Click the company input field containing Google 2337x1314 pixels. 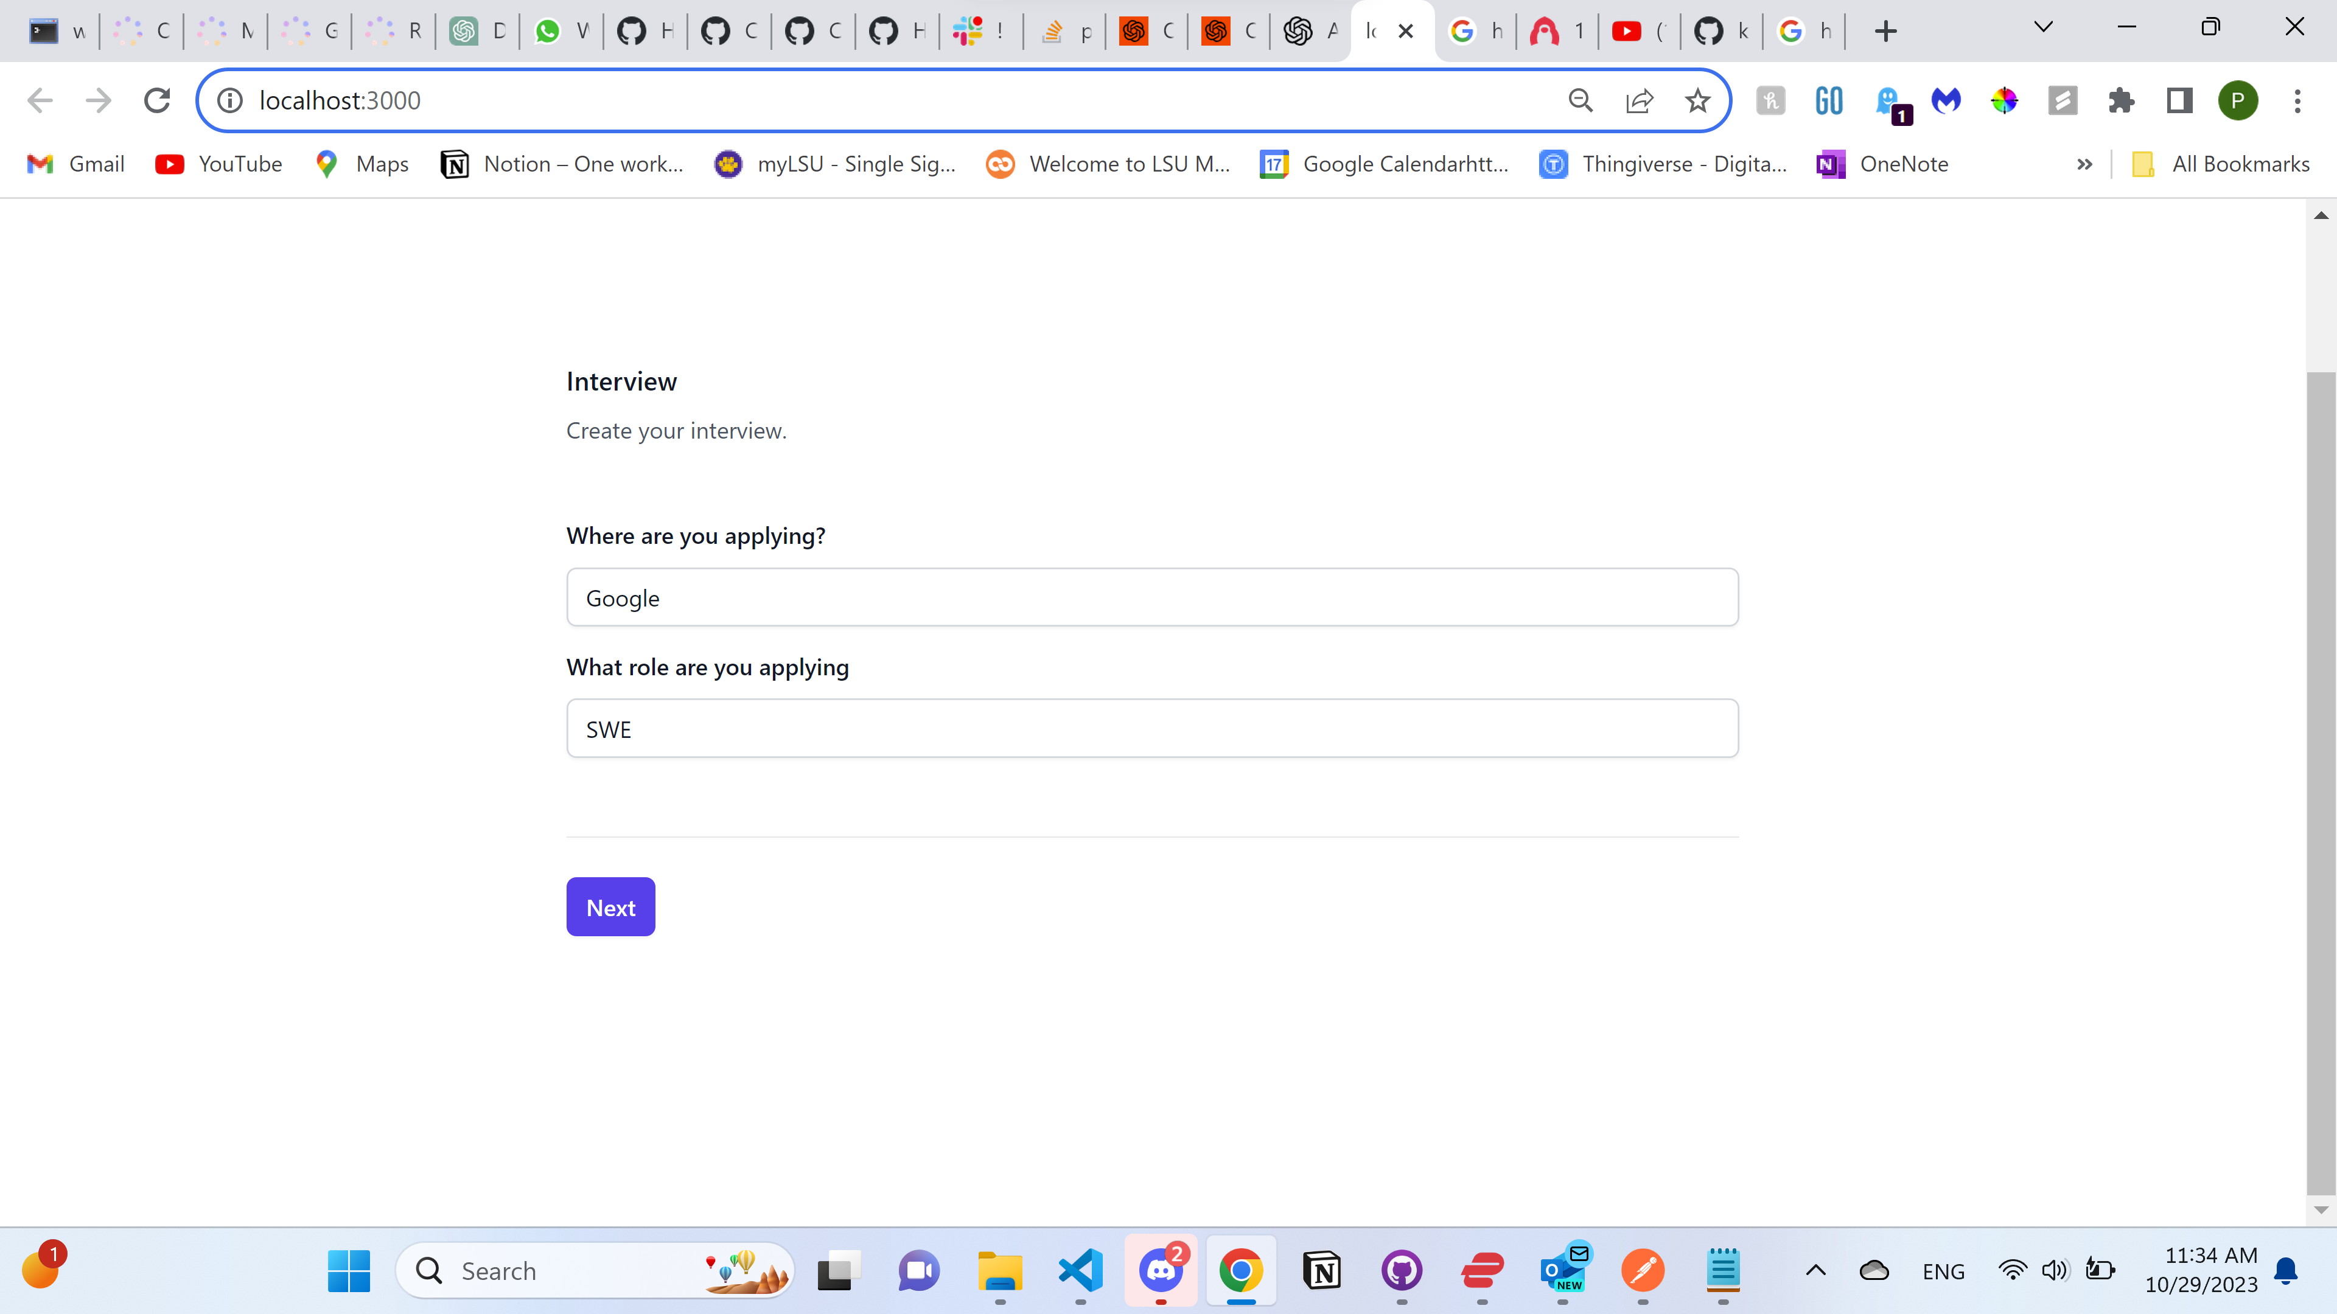coord(1151,597)
